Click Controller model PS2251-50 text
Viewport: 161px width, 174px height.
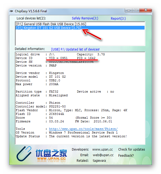(x=57, y=106)
